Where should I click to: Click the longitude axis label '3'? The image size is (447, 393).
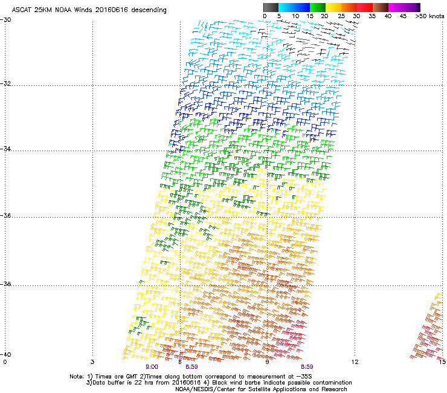[92, 362]
